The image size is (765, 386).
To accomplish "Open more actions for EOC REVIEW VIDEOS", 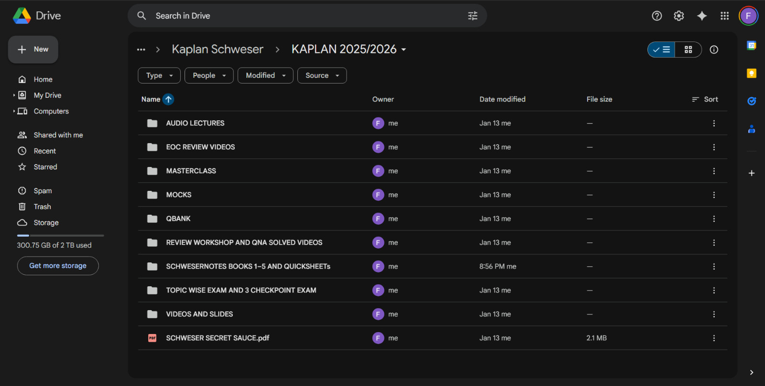I will click(714, 147).
